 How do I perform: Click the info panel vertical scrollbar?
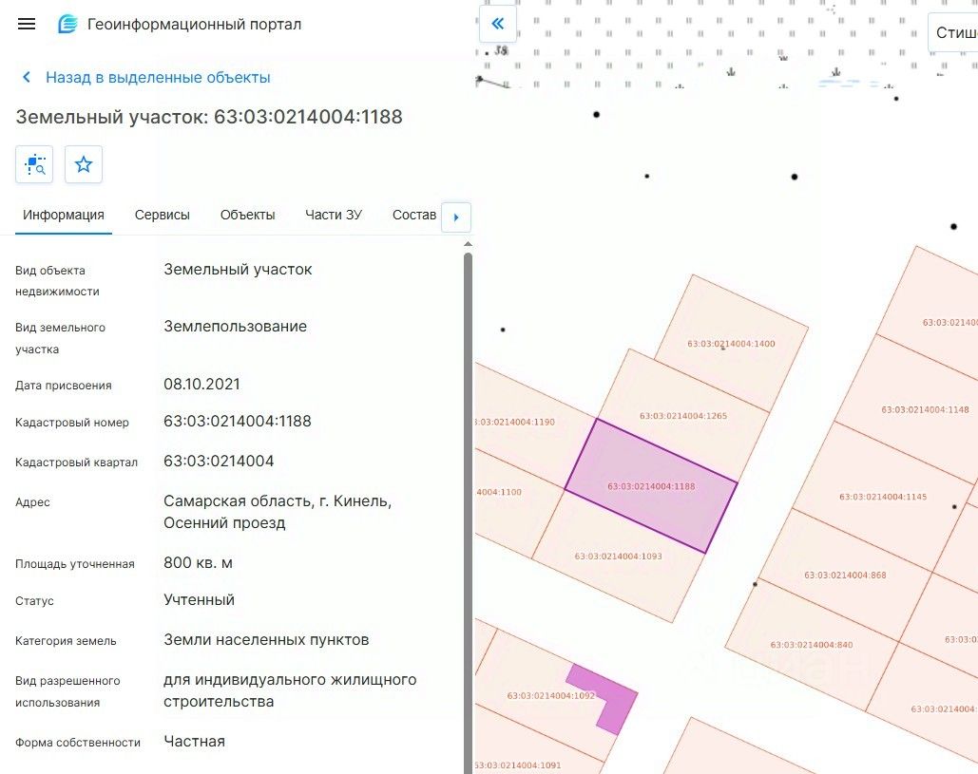point(468,511)
